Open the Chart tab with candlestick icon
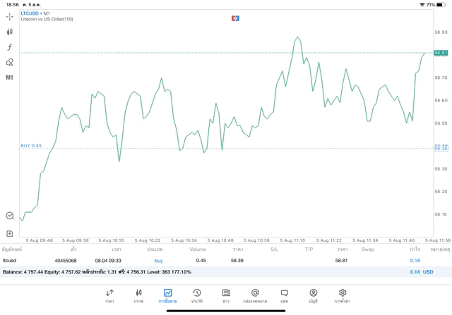 pyautogui.click(x=138, y=296)
